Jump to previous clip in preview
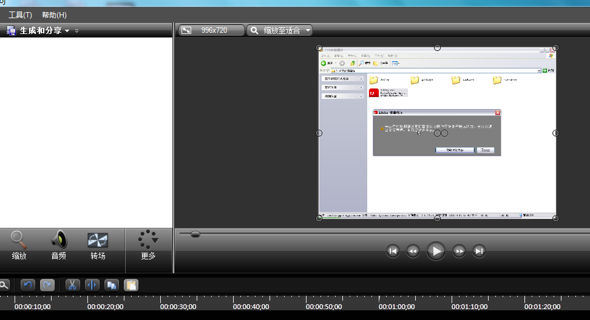The image size is (590, 320). [393, 251]
